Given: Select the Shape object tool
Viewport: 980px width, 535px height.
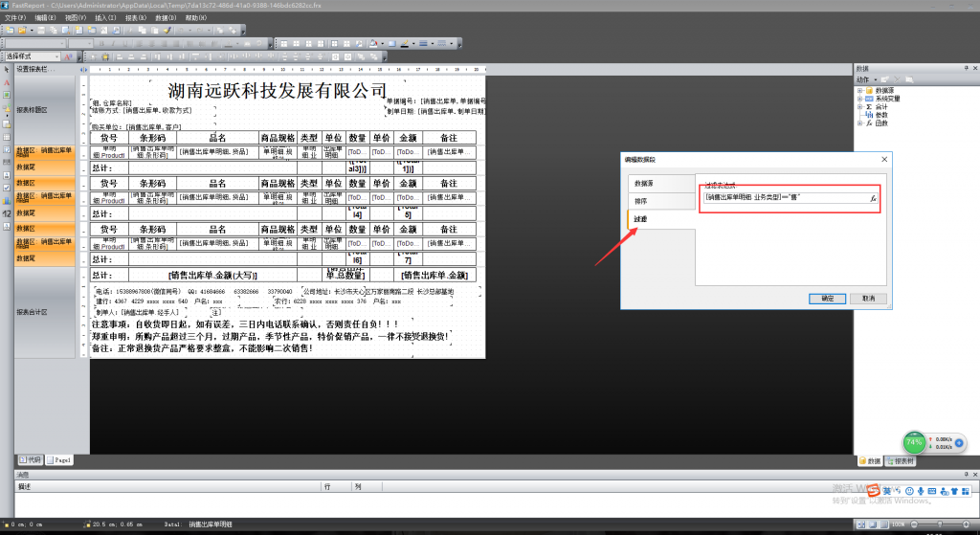Looking at the screenshot, I should 7,108.
